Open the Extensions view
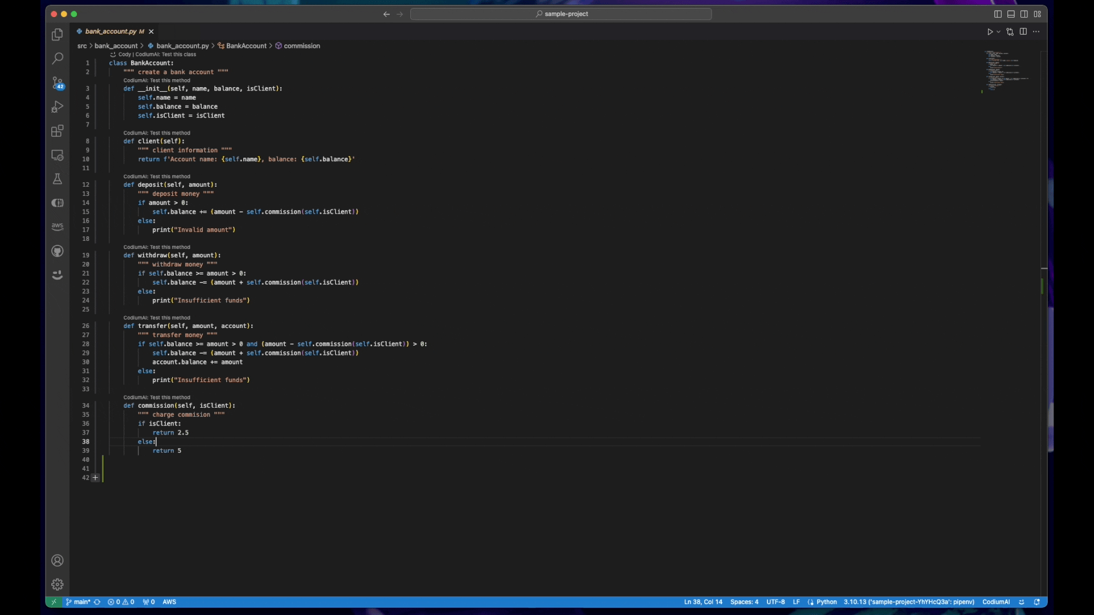Viewport: 1094px width, 615px height. point(57,131)
